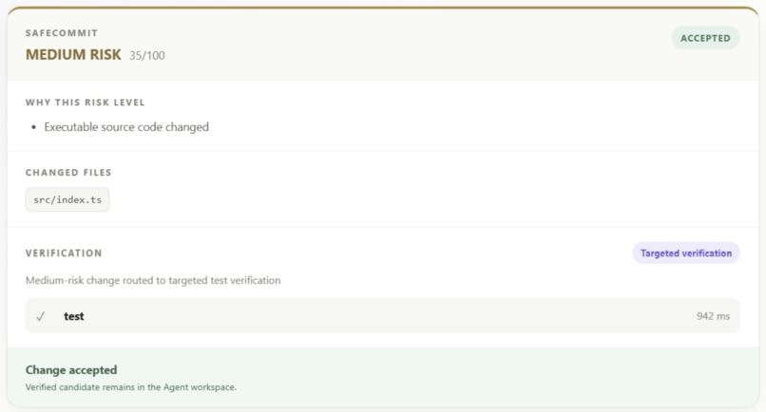766x412 pixels.
Task: Select the test verification row label
Action: click(x=74, y=316)
